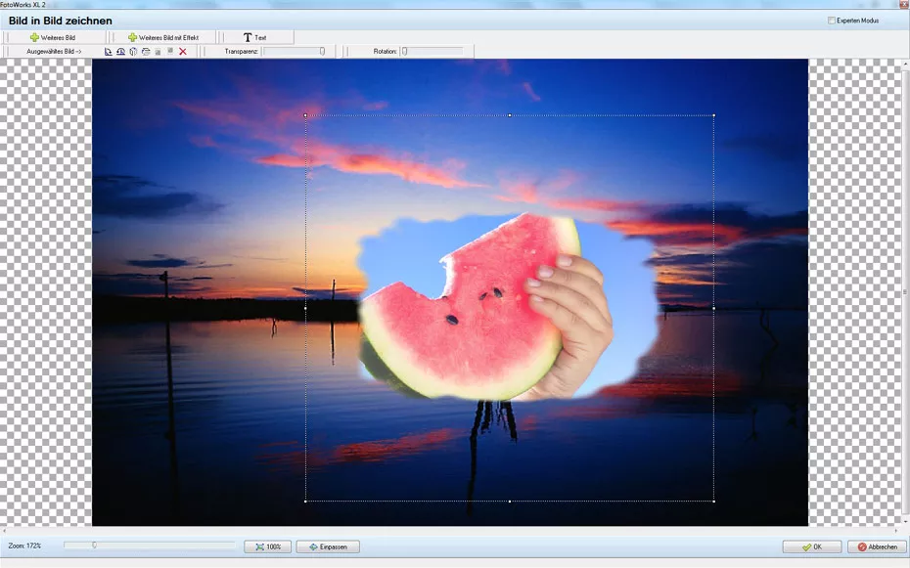Click the red X delete image icon
910x568 pixels.
[183, 51]
